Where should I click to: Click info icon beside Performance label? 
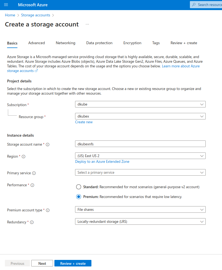pyautogui.click(x=32, y=185)
